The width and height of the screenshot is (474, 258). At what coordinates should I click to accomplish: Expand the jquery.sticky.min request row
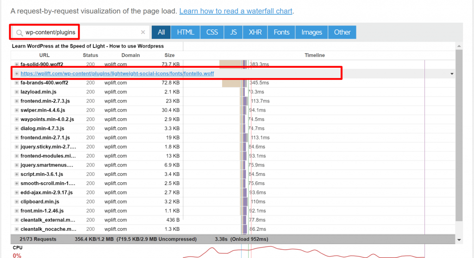point(17,147)
